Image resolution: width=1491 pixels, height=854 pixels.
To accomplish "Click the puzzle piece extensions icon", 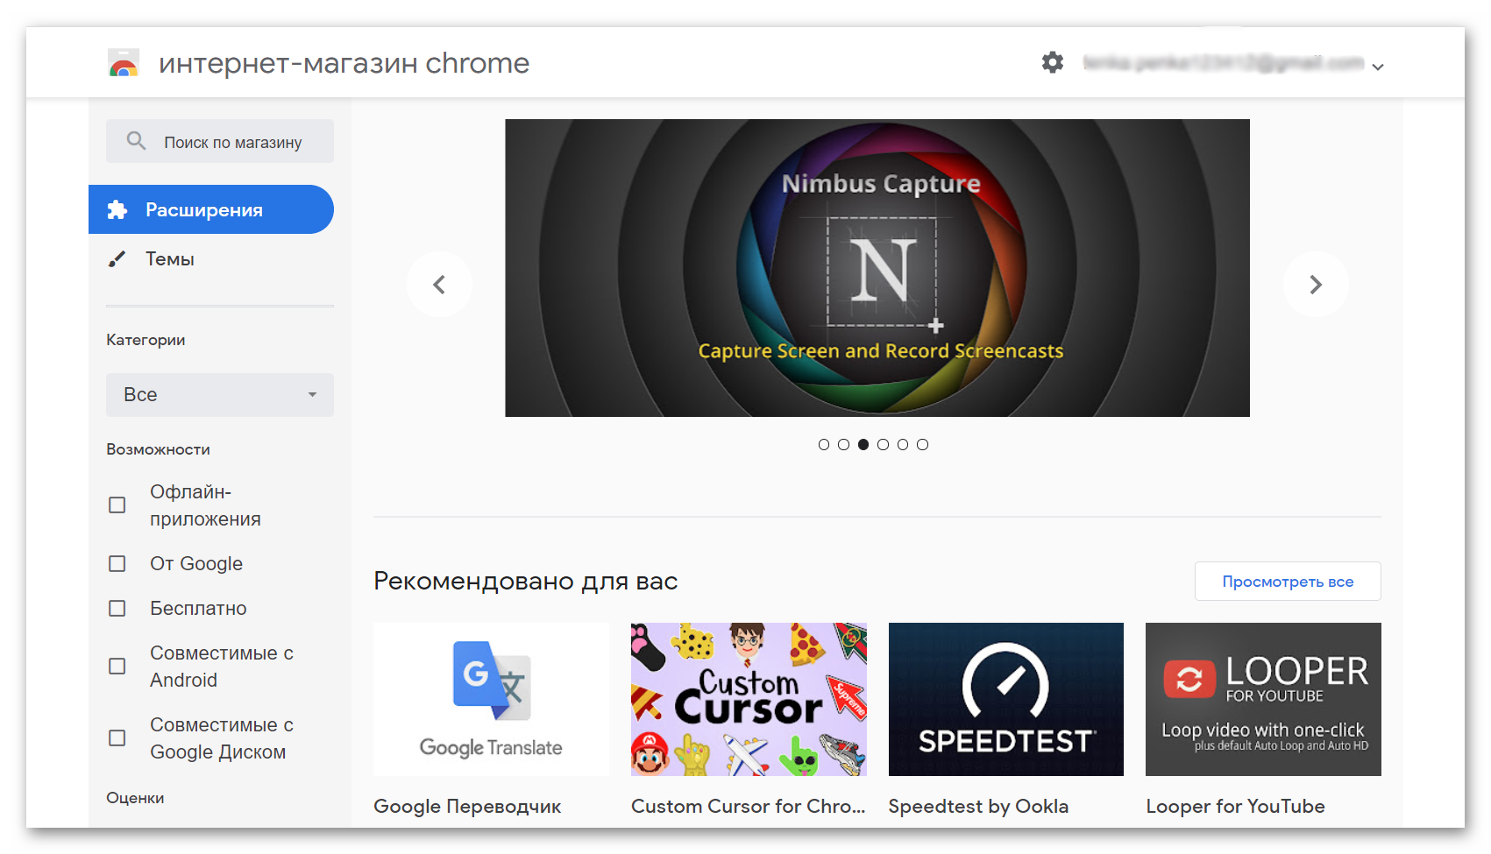I will (117, 209).
